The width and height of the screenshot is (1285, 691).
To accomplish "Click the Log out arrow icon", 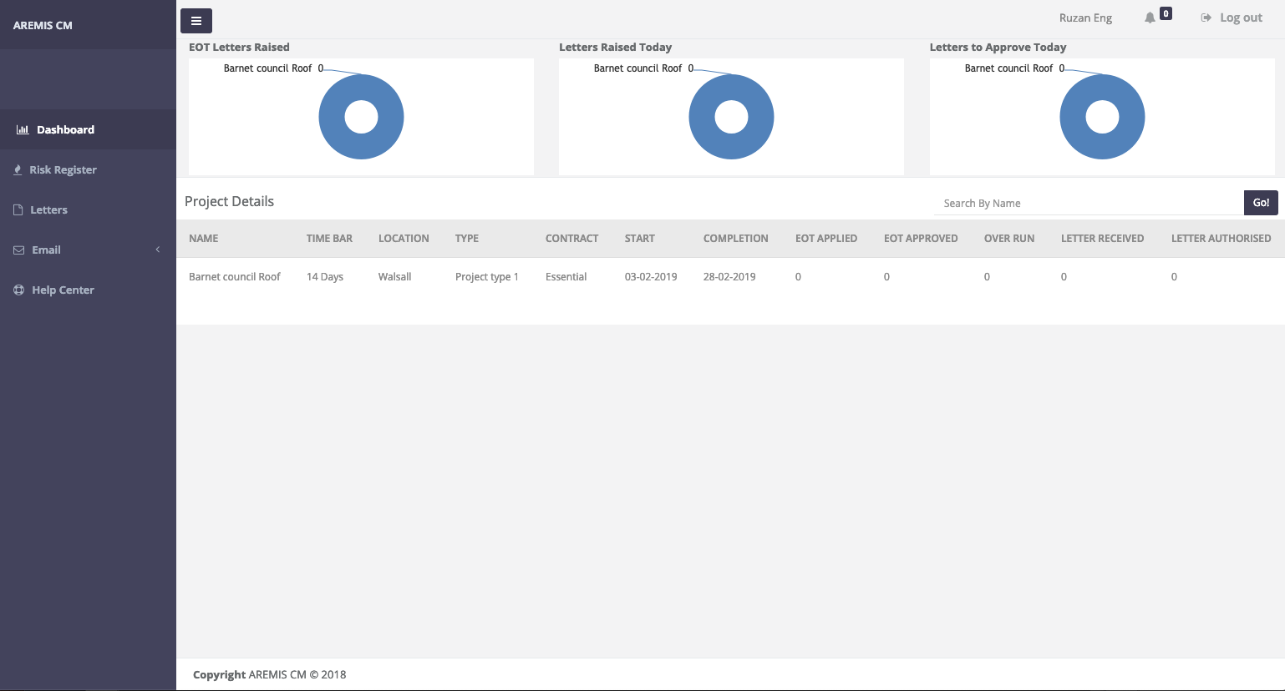I will point(1206,18).
